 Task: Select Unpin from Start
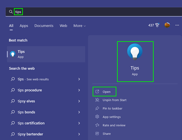[114, 100]
